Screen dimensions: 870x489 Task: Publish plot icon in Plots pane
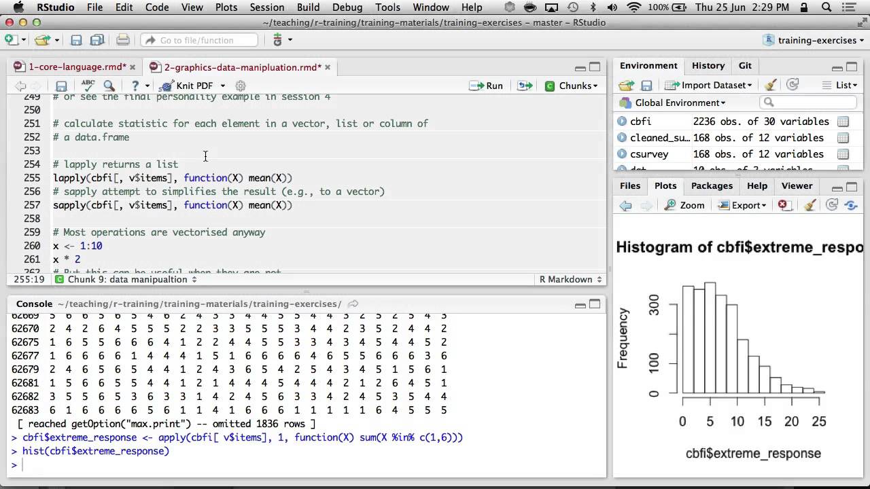click(850, 205)
